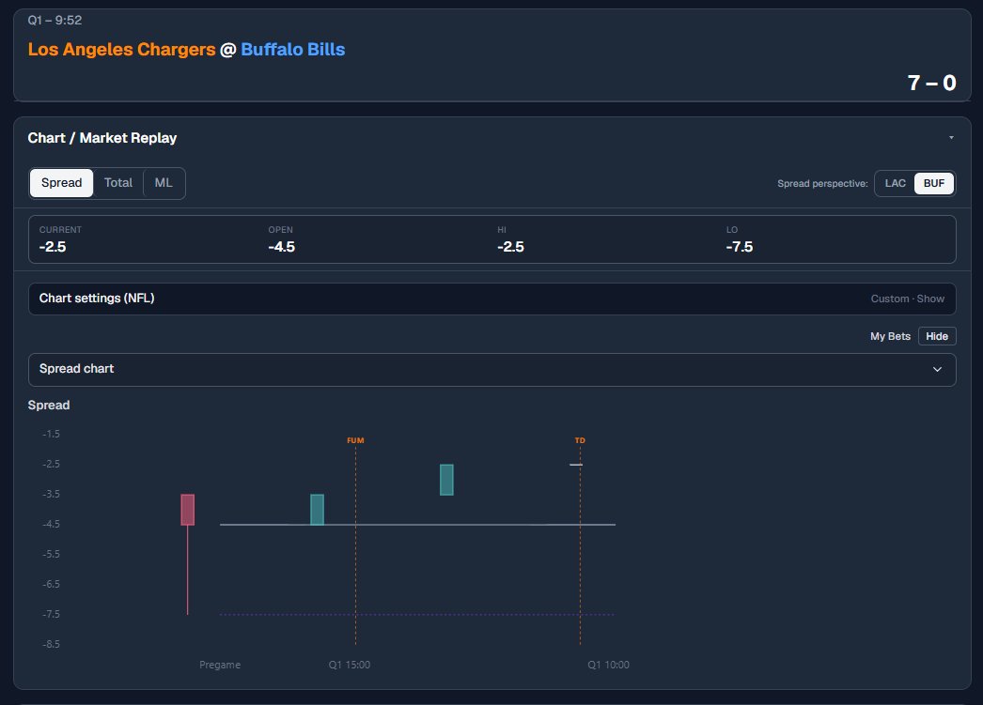
Task: Open the ML tab
Action: [164, 183]
